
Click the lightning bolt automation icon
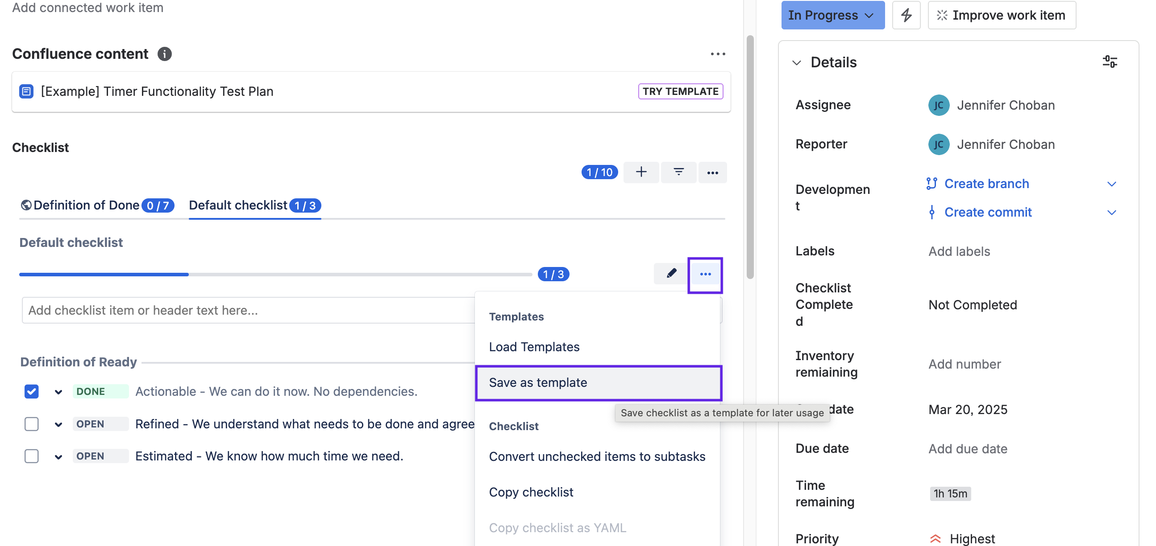pyautogui.click(x=906, y=15)
